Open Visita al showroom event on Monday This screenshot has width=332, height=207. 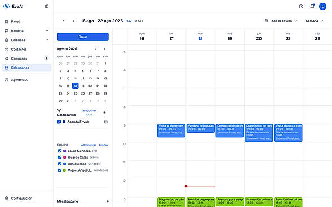coord(171,130)
